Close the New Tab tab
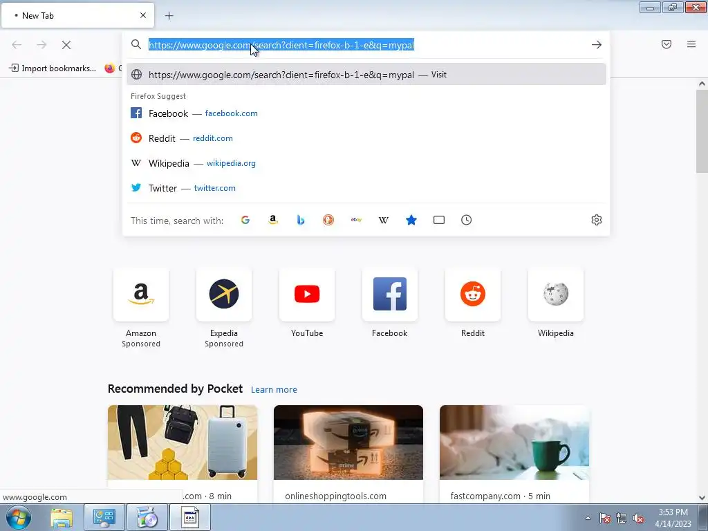The height and width of the screenshot is (531, 708). (x=143, y=15)
